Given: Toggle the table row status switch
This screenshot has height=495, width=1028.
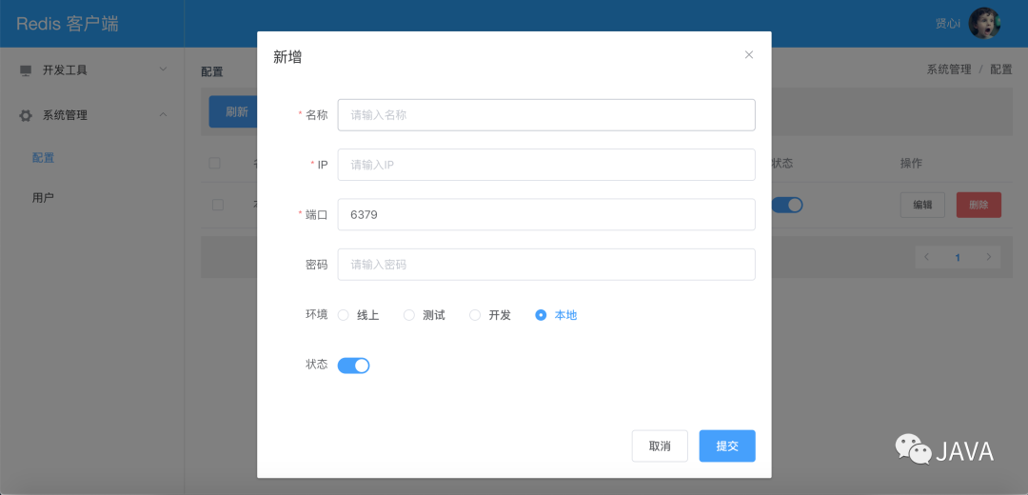Looking at the screenshot, I should pyautogui.click(x=787, y=205).
